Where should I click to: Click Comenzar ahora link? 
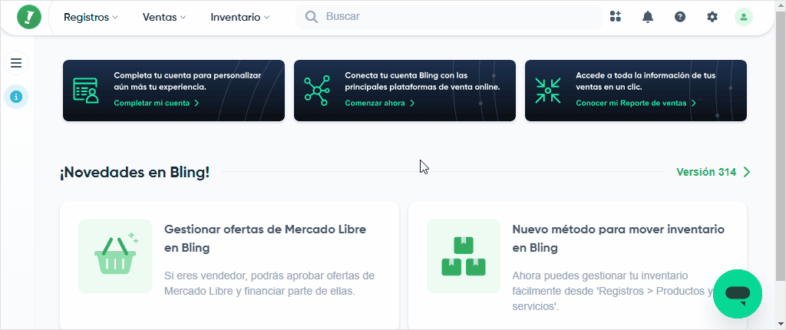click(380, 104)
